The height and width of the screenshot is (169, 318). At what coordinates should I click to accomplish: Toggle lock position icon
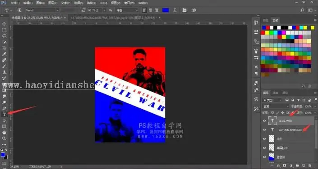pos(283,113)
